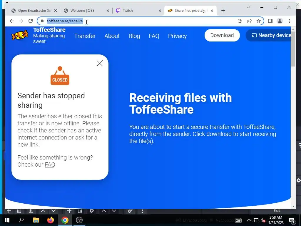Click 'Sender has stopped sharing' title
Image resolution: width=301 pixels, height=226 pixels.
tap(51, 100)
